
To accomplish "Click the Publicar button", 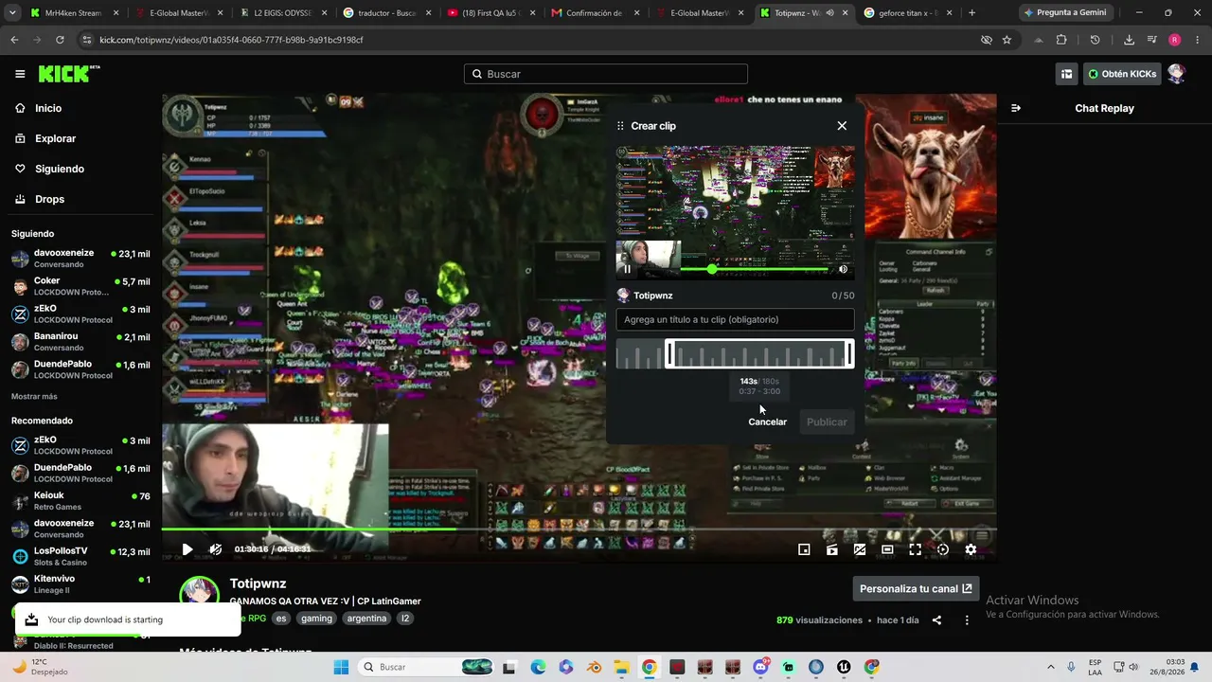I will click(827, 422).
